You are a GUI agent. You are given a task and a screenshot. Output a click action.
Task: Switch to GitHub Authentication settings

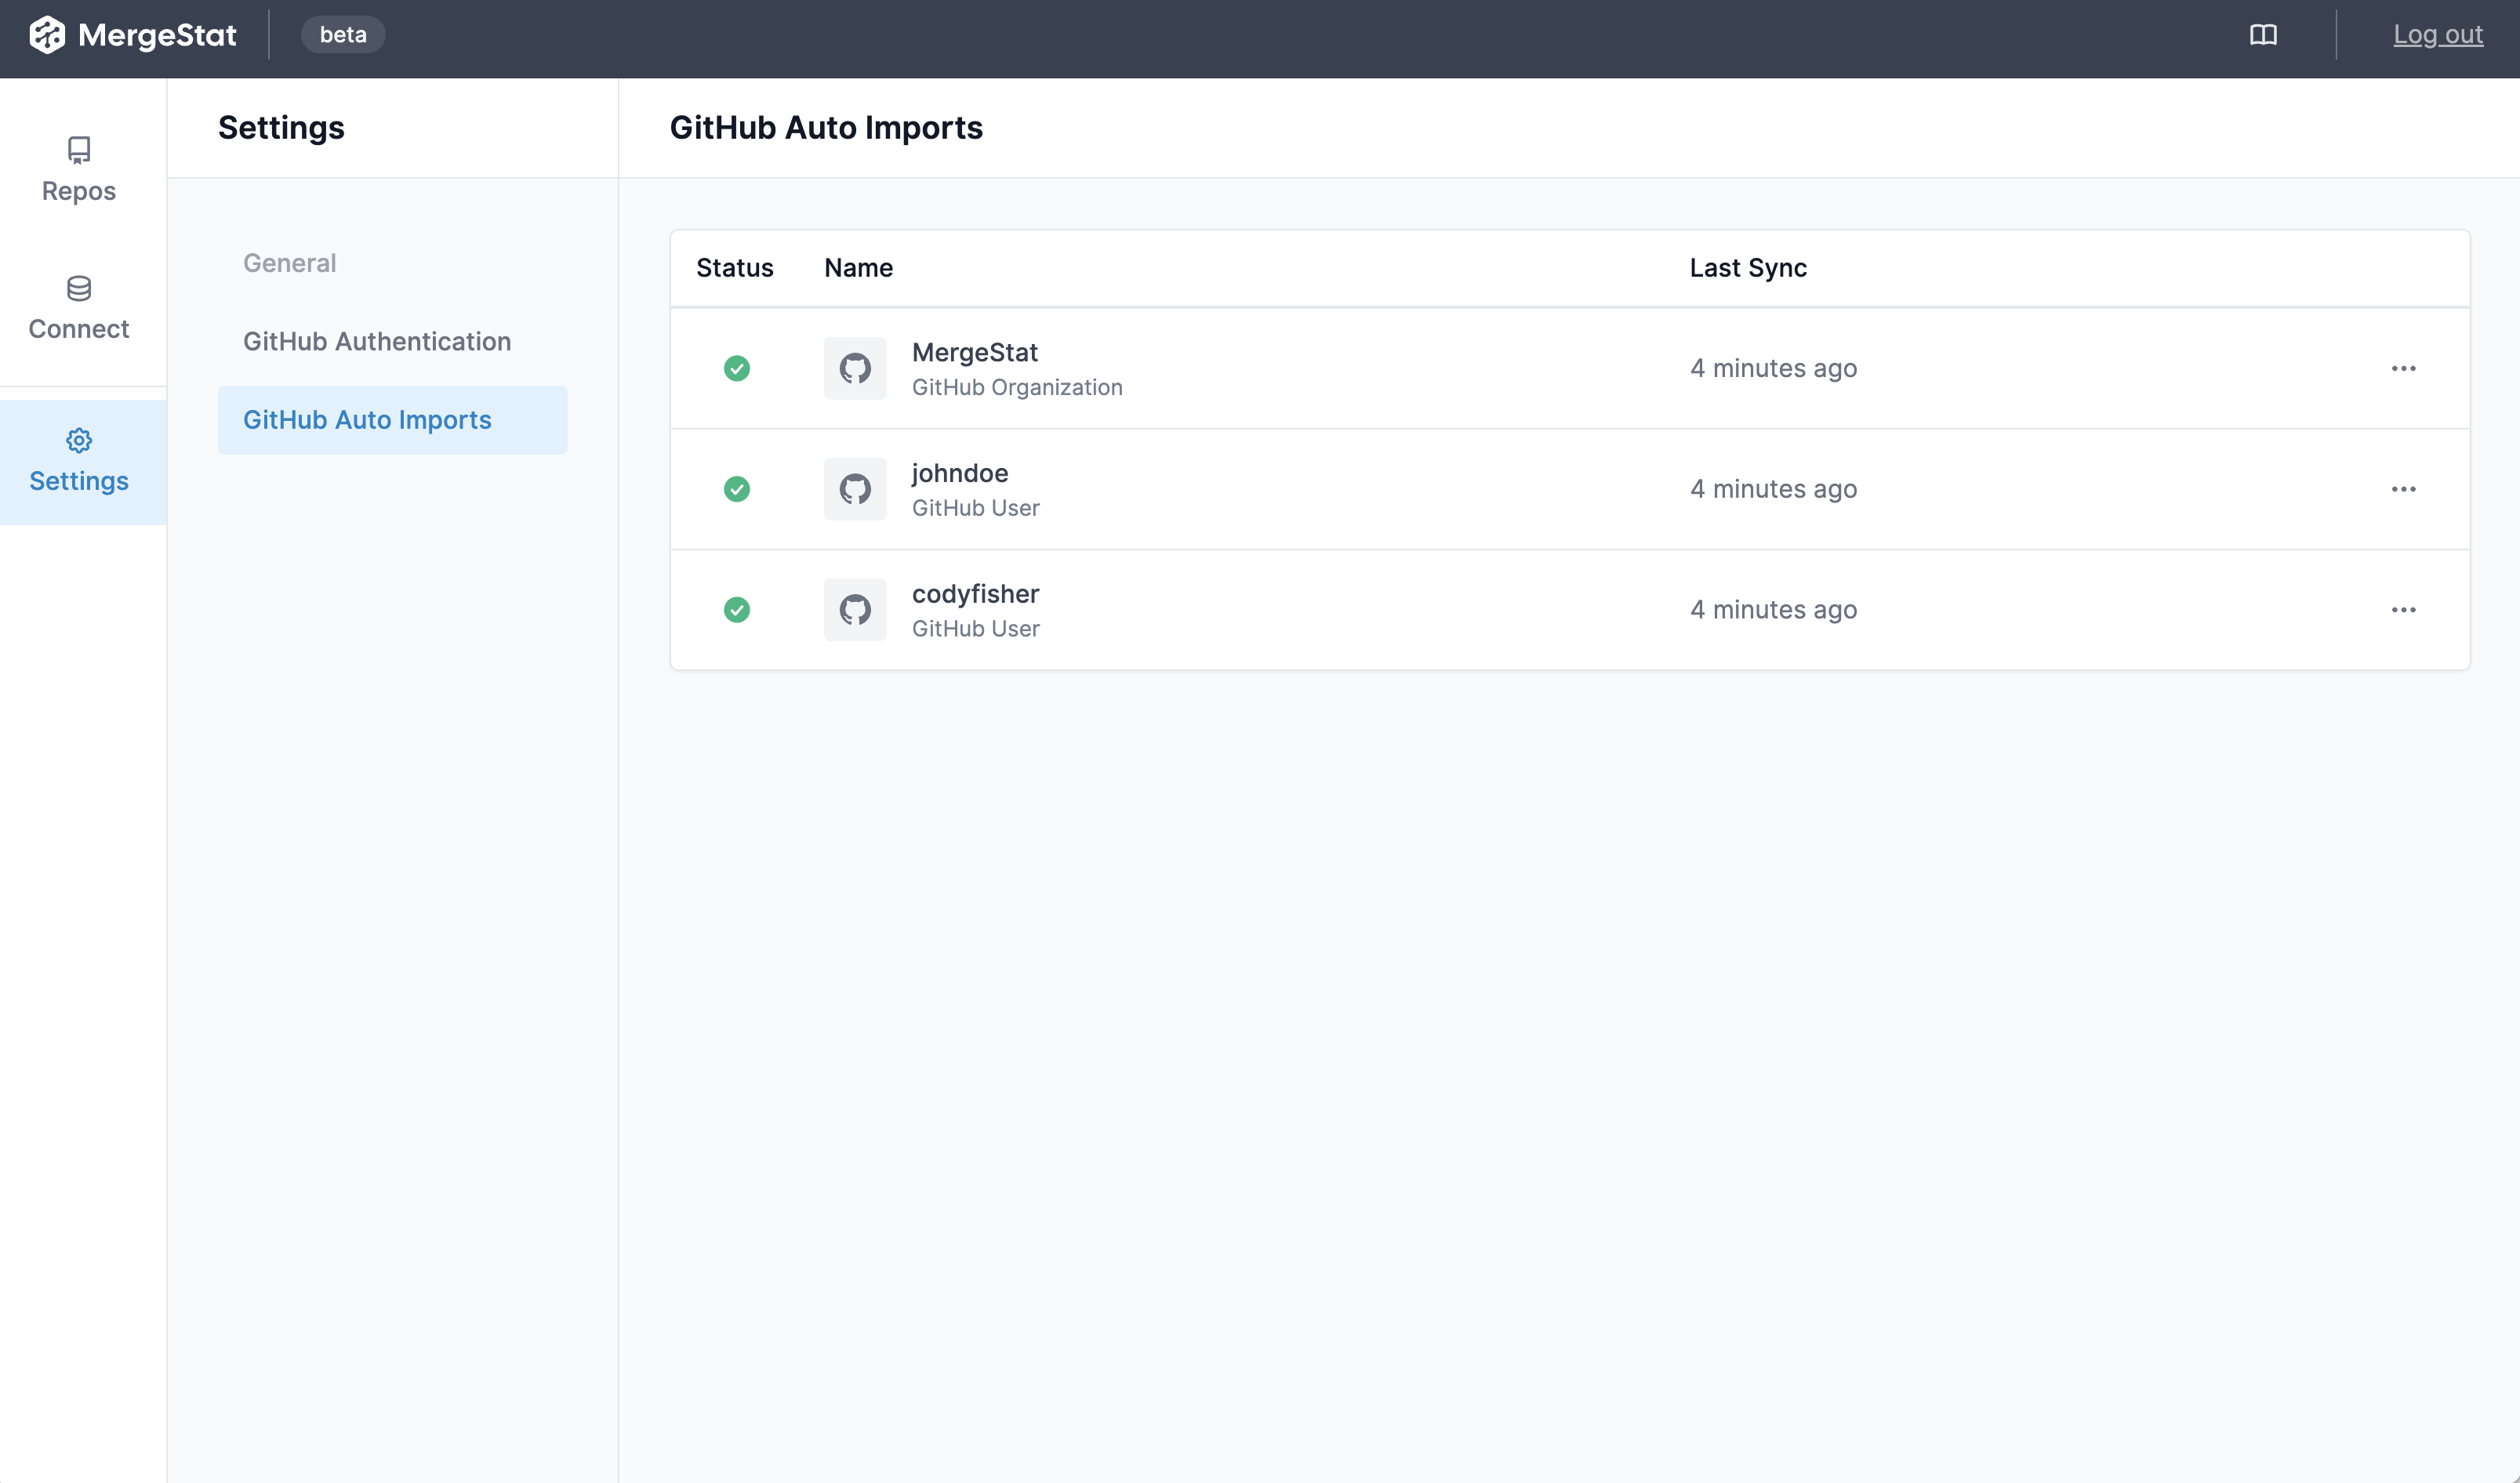(377, 341)
